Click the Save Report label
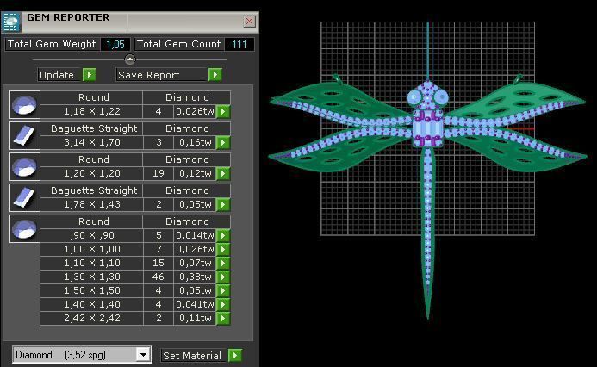The image size is (597, 367). click(x=148, y=75)
